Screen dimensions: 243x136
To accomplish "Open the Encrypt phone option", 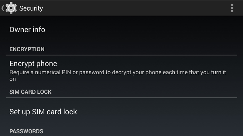I will point(122,71).
